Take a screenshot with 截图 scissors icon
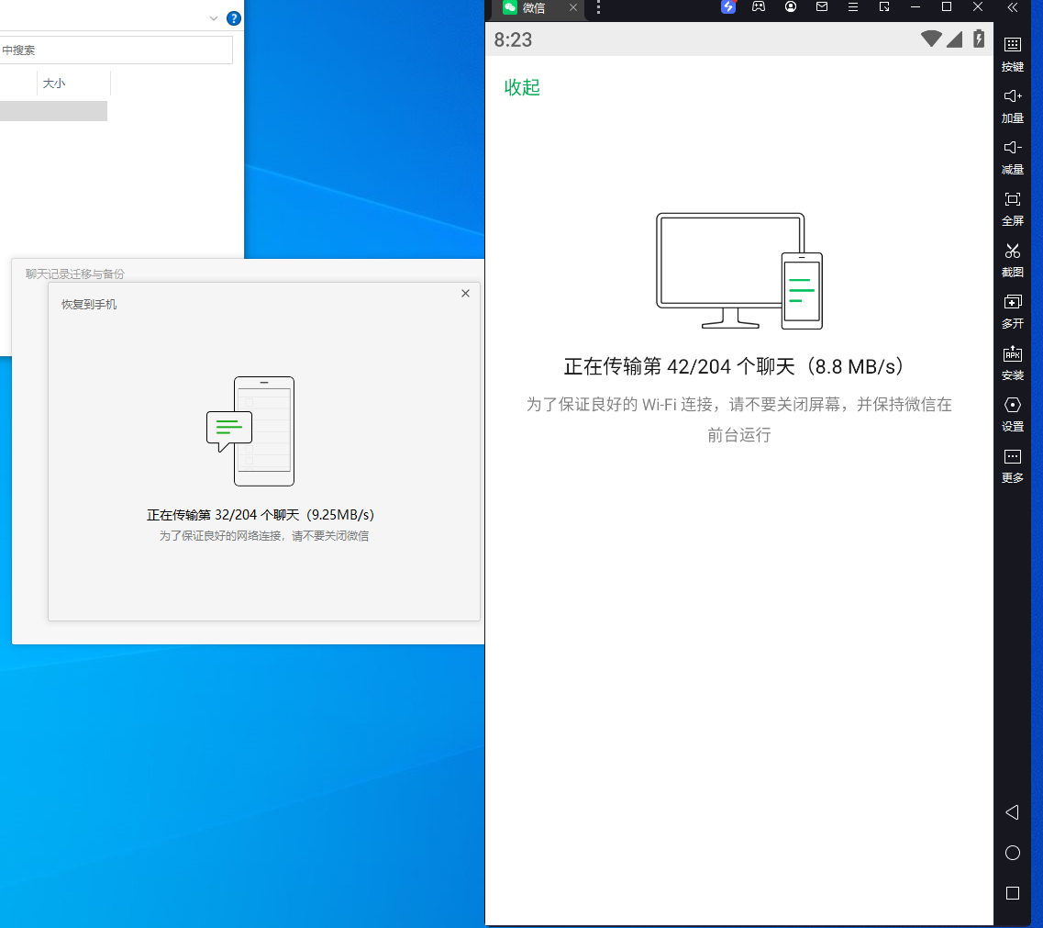1043x928 pixels. [x=1012, y=259]
